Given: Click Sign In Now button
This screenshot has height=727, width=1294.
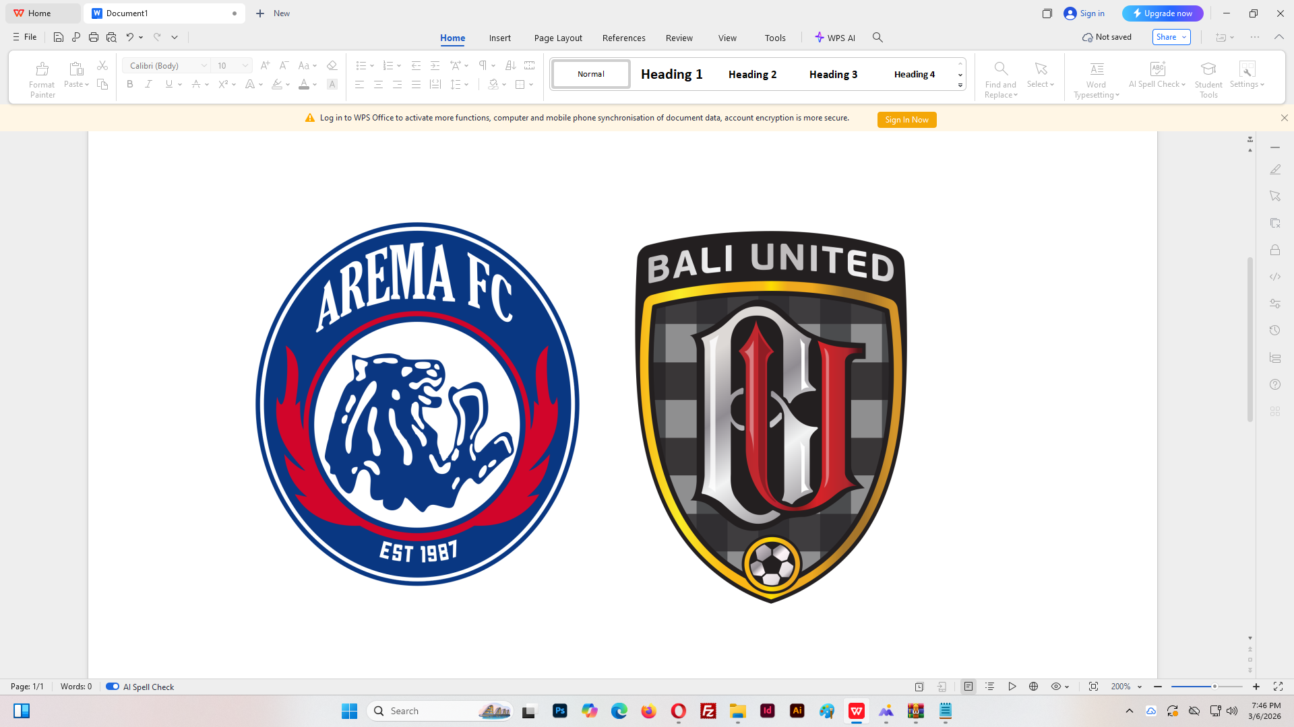Looking at the screenshot, I should [906, 120].
